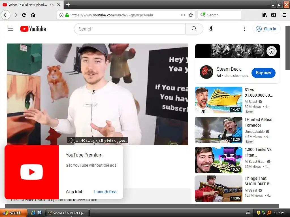Viewport: 290px width, 217px height.
Task: Click the '$1 vs $1,000,000,00...' video title
Action: [x=259, y=92]
